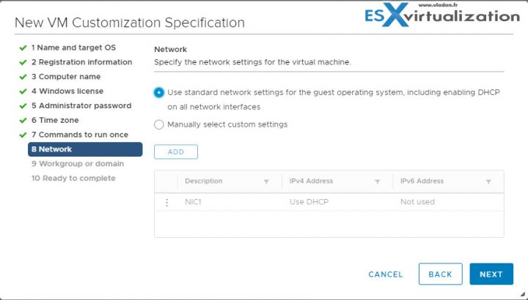Screen dimensions: 528x300
Task: Click the green checkmark beside Windows license
Action: [x=23, y=91]
